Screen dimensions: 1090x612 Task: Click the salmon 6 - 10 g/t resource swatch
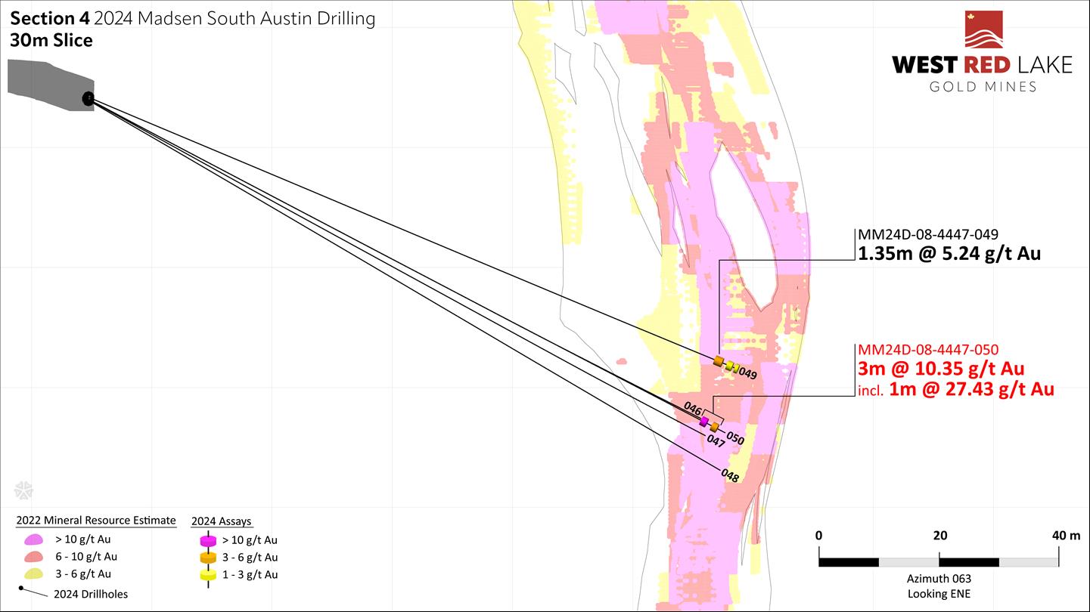pyautogui.click(x=34, y=557)
